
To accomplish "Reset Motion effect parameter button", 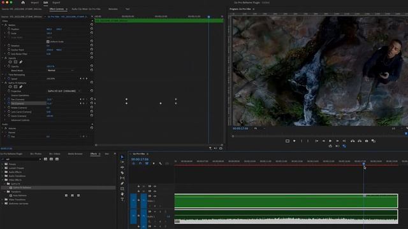I will click(x=92, y=25).
